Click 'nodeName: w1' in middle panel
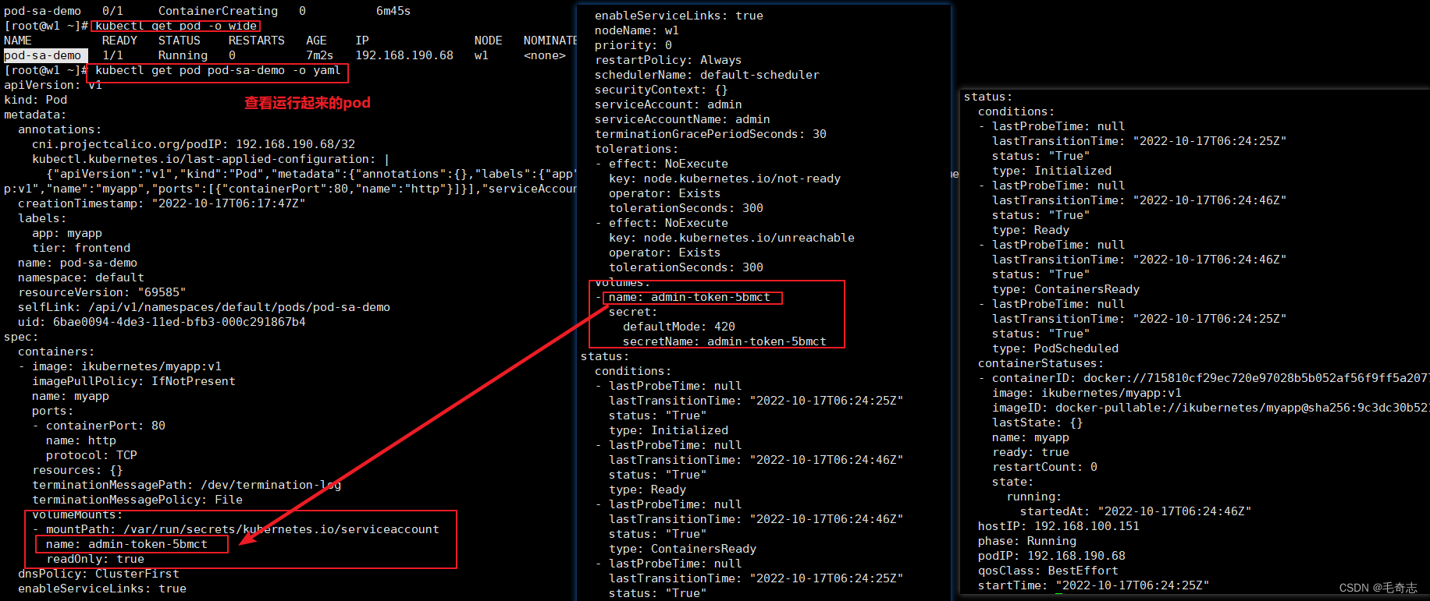 (x=637, y=30)
